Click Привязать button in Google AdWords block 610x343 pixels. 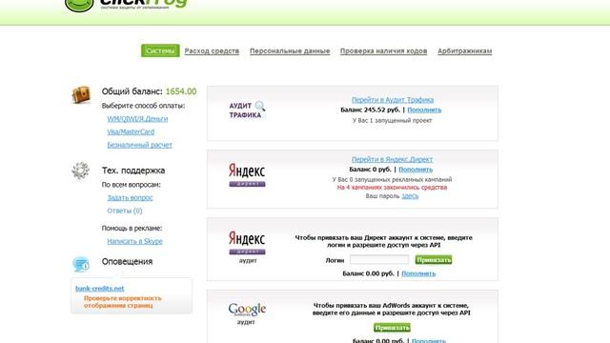(x=392, y=328)
